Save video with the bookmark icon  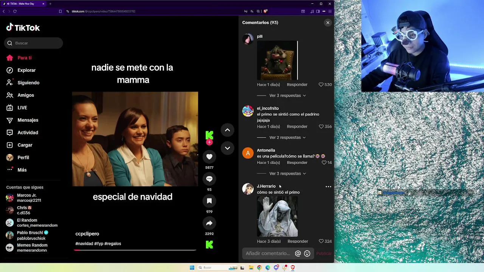209,201
